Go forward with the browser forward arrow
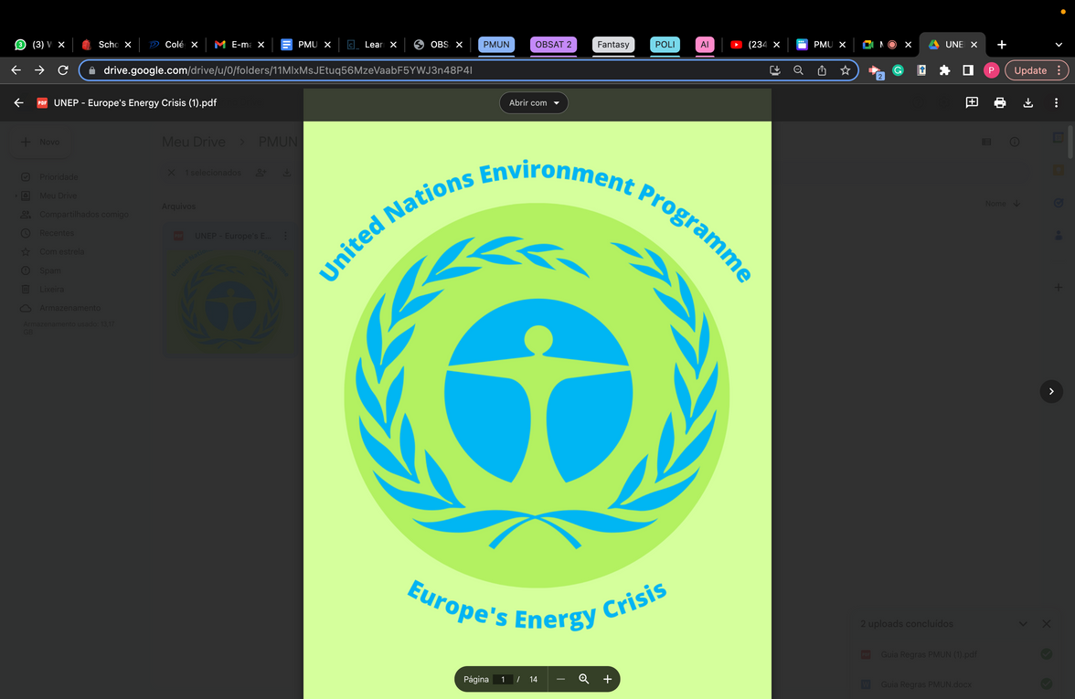Screen dimensions: 1075x699 pyautogui.click(x=39, y=69)
